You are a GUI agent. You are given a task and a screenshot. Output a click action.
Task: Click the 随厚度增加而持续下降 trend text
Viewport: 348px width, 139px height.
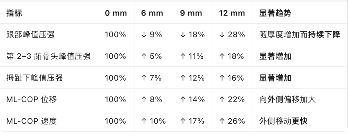click(x=299, y=34)
